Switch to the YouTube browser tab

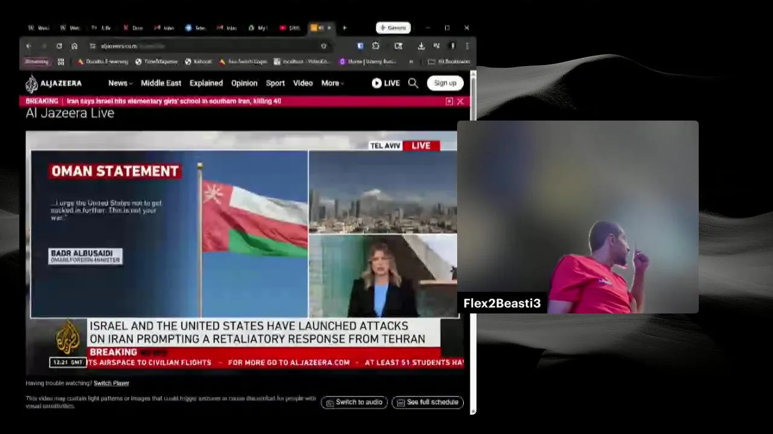290,28
